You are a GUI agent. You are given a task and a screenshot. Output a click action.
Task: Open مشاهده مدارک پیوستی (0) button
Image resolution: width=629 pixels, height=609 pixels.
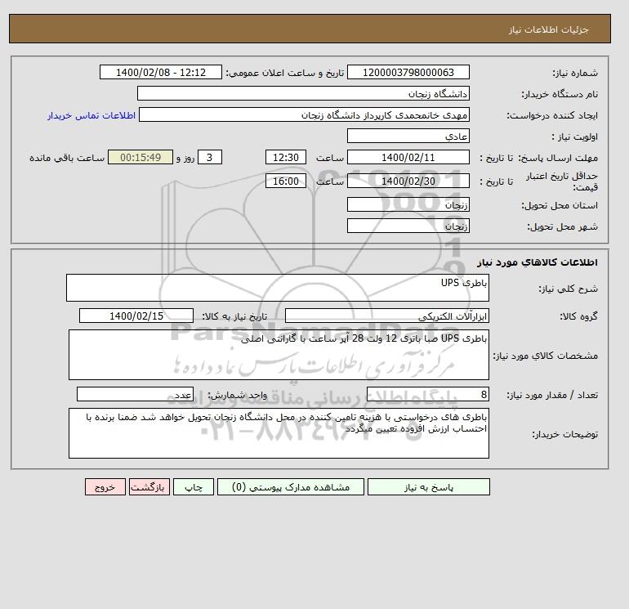point(291,487)
